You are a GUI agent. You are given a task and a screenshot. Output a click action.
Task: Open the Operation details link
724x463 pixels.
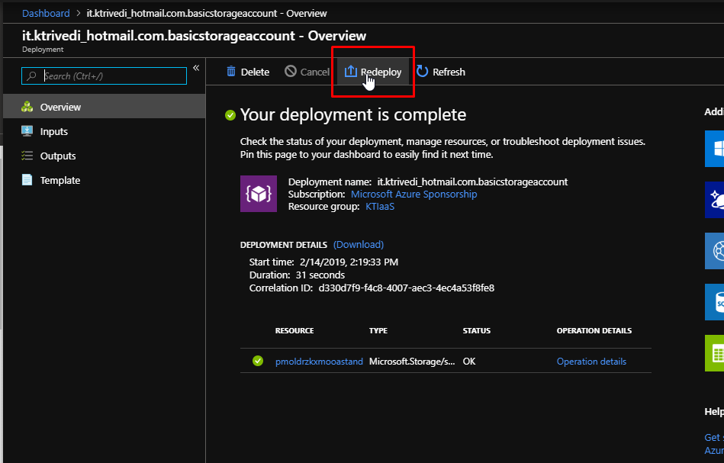pyautogui.click(x=591, y=362)
